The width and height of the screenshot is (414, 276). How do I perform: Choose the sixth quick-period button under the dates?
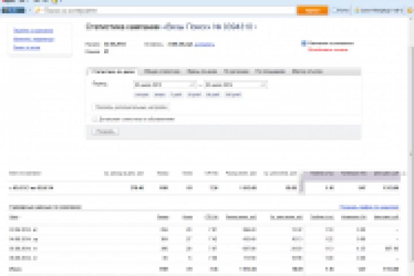(x=233, y=94)
